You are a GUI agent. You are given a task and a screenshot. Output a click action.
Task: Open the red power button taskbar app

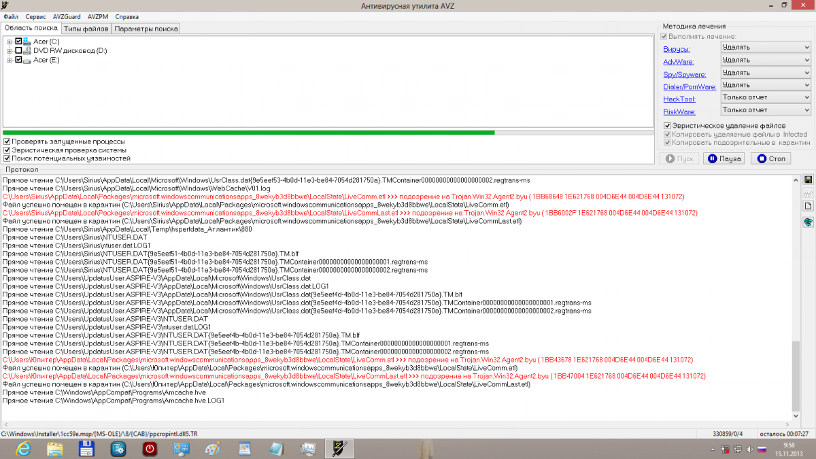pos(150,449)
